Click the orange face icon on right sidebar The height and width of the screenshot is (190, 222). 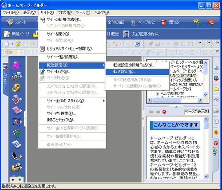pos(216,132)
